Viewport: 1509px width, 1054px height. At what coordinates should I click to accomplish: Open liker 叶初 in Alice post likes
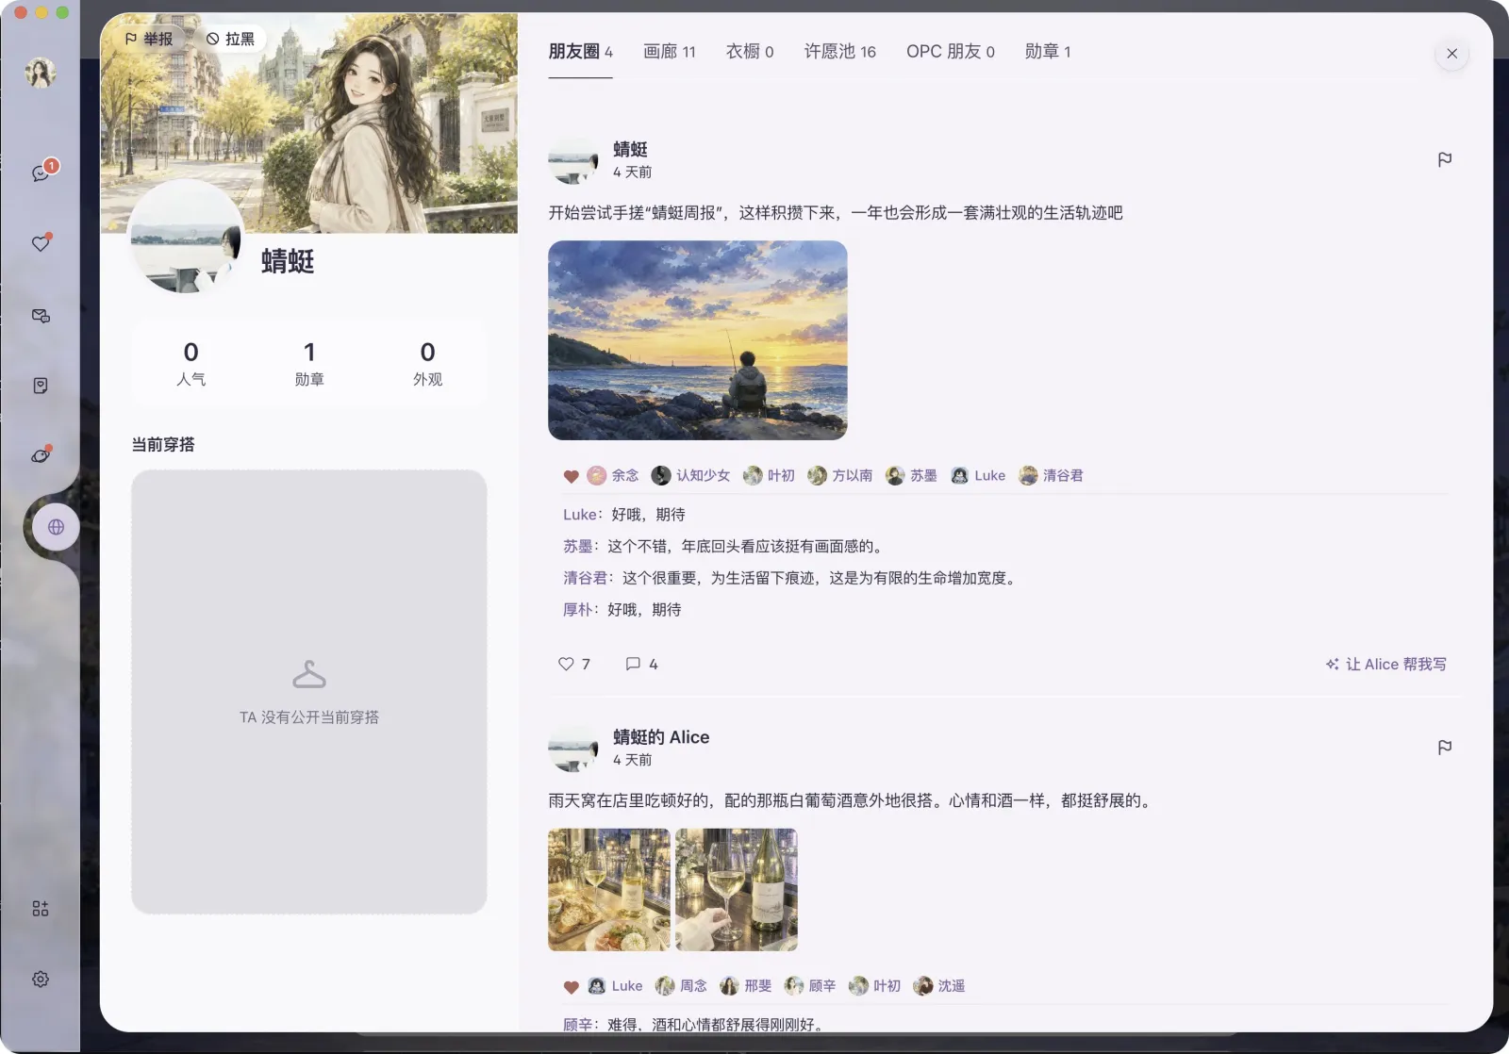click(874, 985)
